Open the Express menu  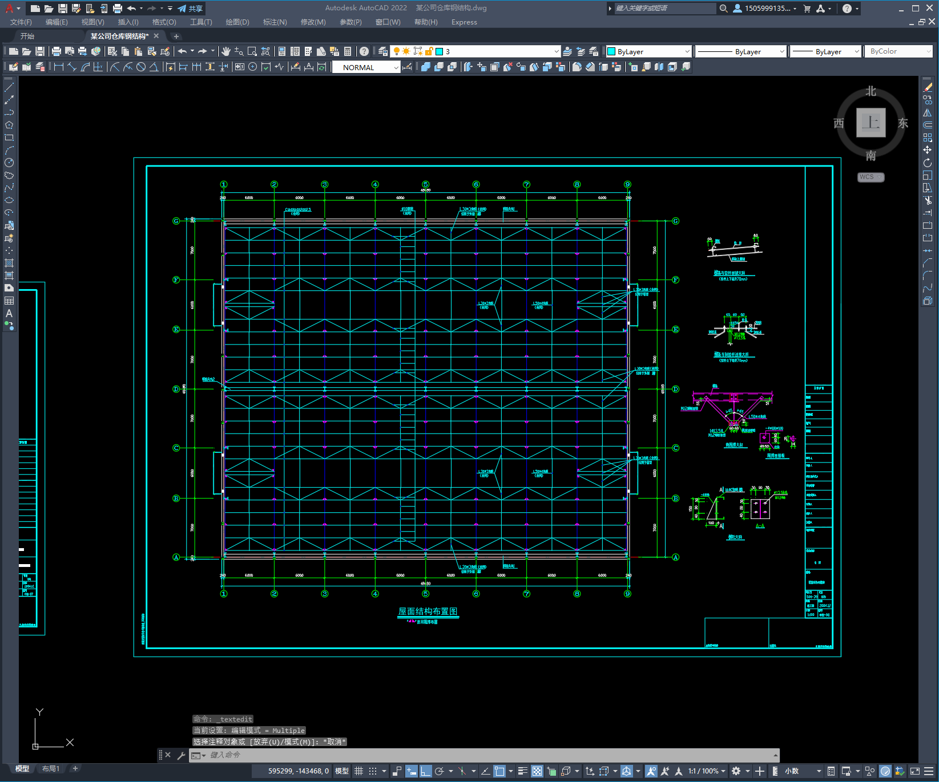pos(464,22)
